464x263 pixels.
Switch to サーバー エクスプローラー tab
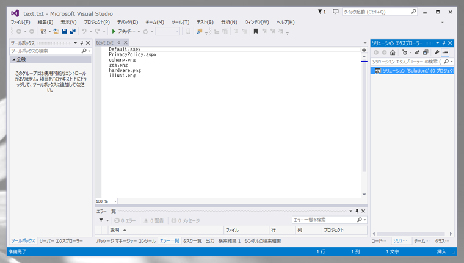(61, 241)
